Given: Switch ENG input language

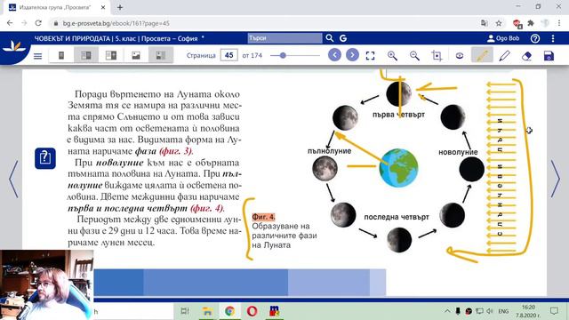Looking at the screenshot, I should point(503,311).
